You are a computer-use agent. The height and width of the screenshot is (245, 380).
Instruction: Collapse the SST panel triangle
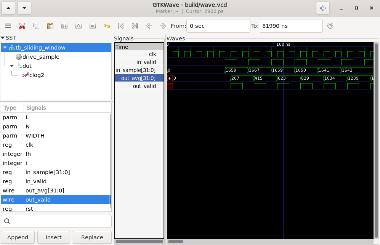[x=3, y=38]
